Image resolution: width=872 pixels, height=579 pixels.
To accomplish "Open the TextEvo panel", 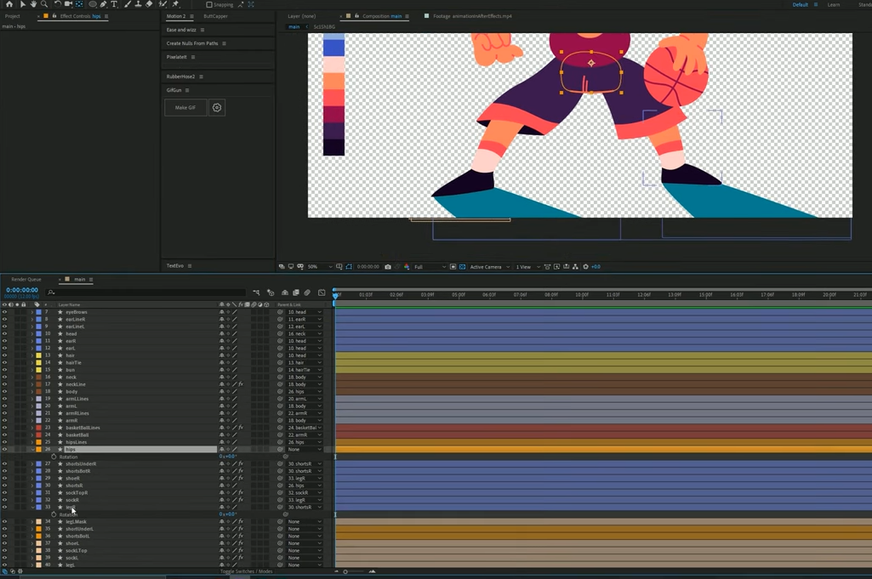I will (175, 266).
